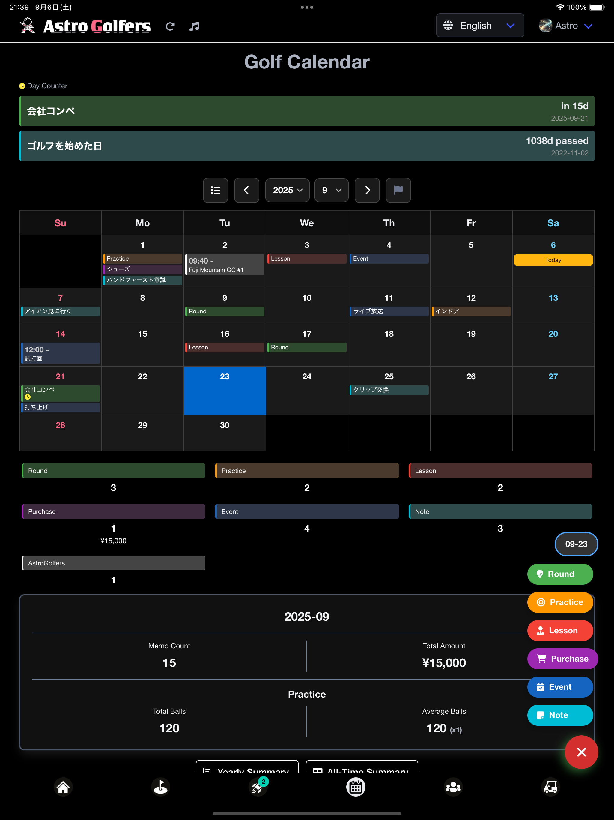Open the 打ち上げ event
This screenshot has height=820, width=614.
60,407
